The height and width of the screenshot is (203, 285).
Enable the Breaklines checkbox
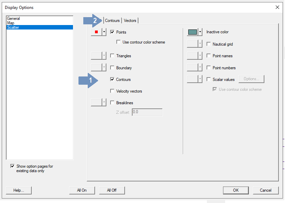point(112,103)
